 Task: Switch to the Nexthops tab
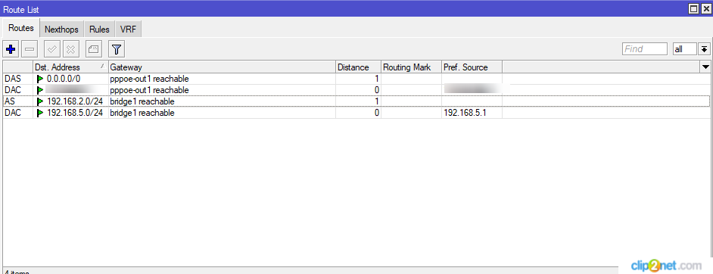pyautogui.click(x=61, y=30)
